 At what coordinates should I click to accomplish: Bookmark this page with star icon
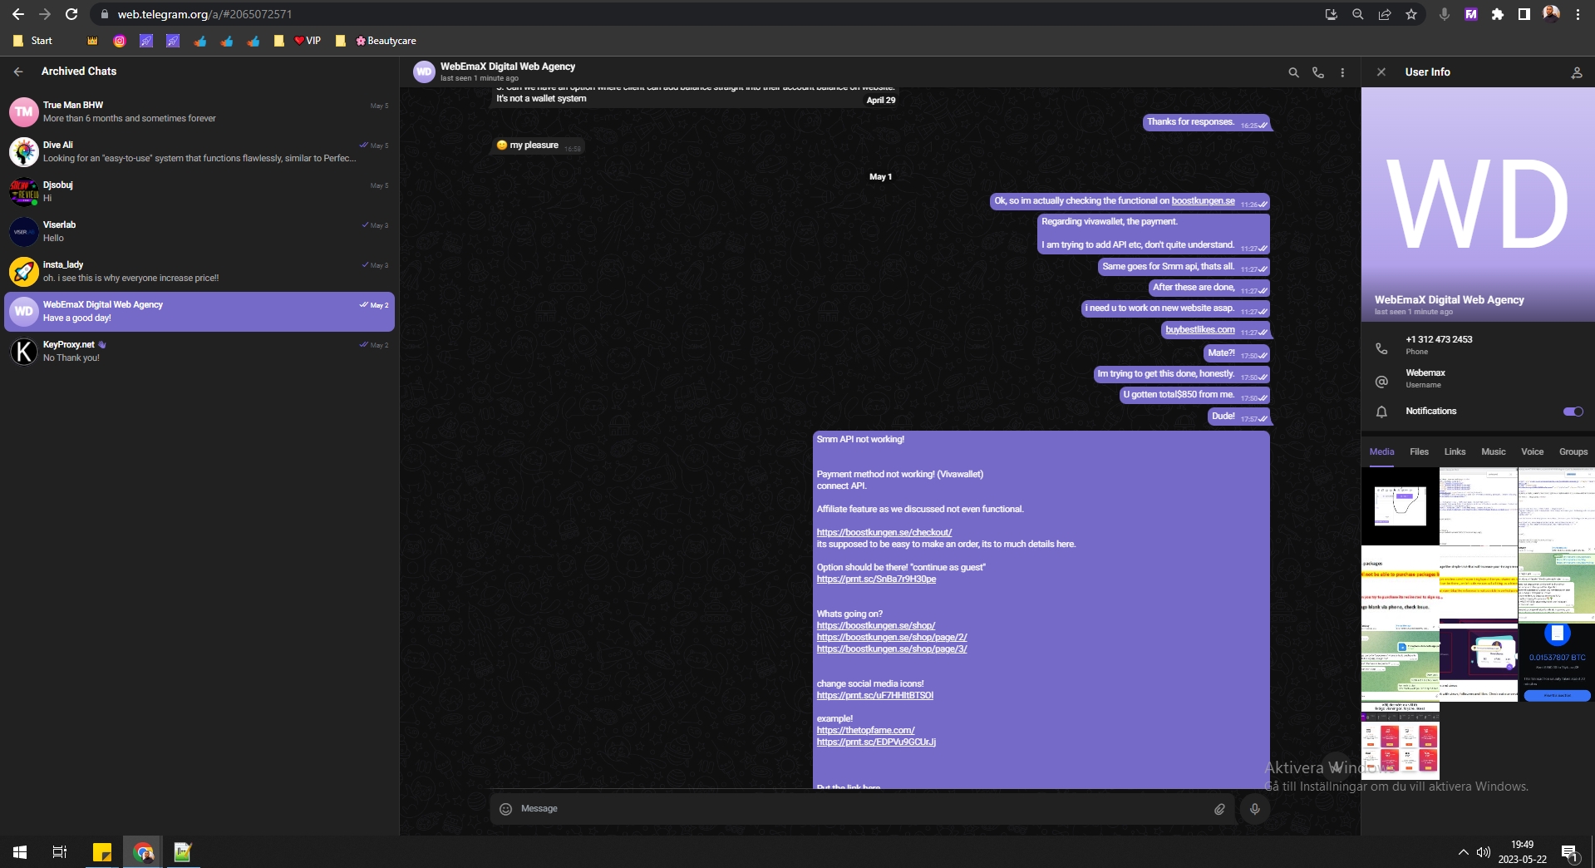pos(1411,14)
